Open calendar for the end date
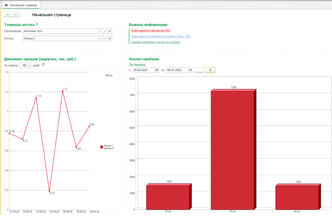332x220 pixels. 191,70
